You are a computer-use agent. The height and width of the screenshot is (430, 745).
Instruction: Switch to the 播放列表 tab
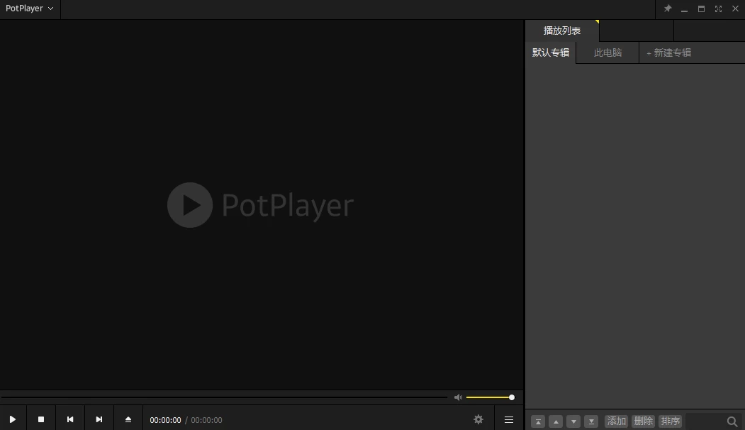[562, 31]
